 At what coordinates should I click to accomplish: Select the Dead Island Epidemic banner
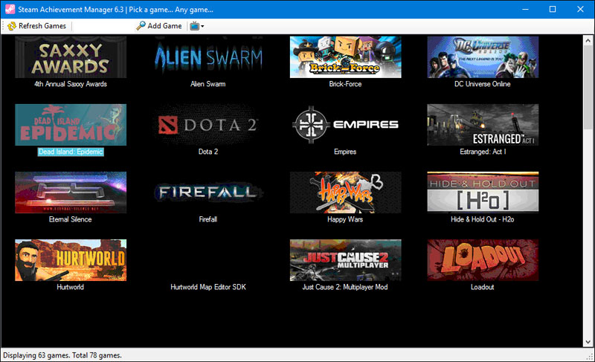coord(71,125)
